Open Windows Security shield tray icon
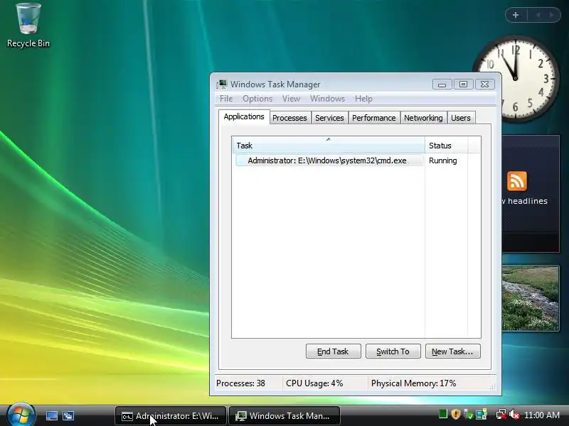 tap(456, 414)
